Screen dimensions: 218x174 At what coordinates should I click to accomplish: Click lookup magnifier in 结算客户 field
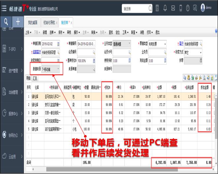click(58, 52)
